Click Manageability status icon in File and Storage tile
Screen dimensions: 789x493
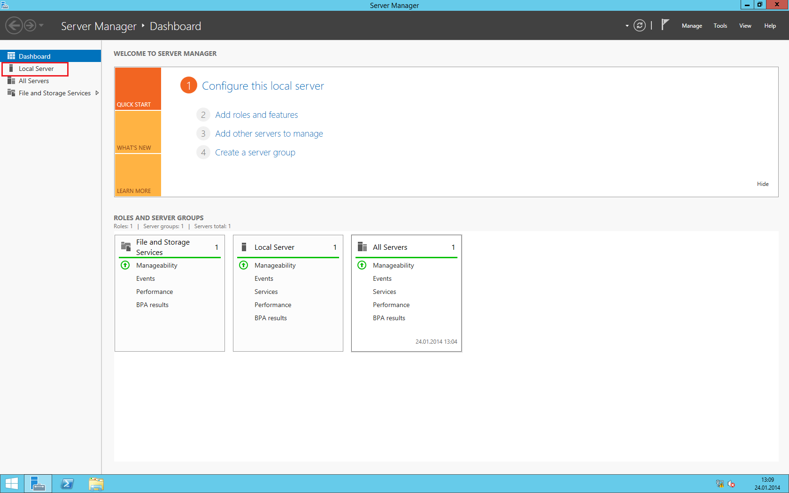[x=125, y=265]
